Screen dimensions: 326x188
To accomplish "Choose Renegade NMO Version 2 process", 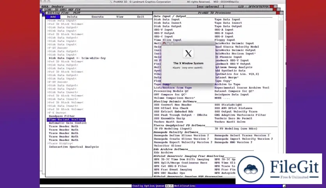I will coord(233,143).
